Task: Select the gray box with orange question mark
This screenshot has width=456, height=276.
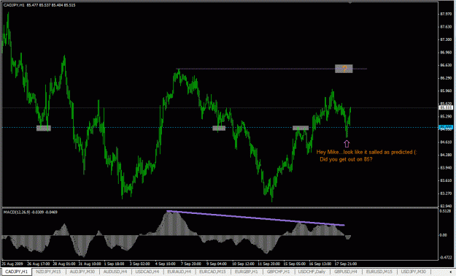Action: (344, 69)
